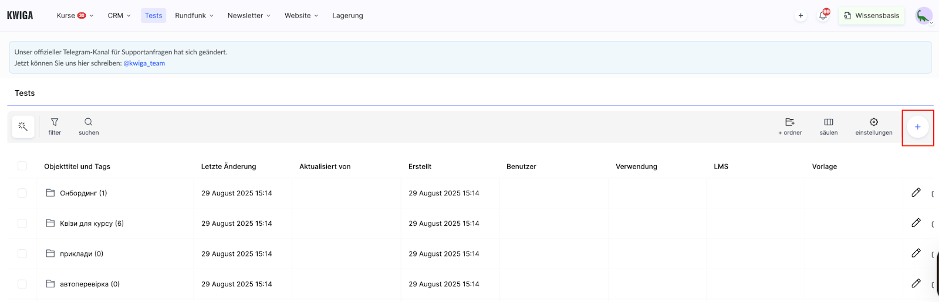Add a new ordner folder
The height and width of the screenshot is (302, 939).
coord(790,126)
